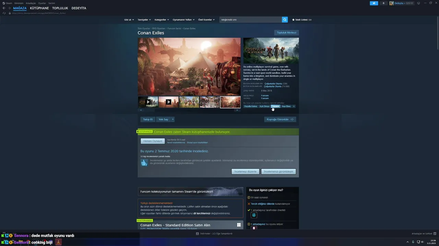Click in the Mağazada ara search field
Screen dimensions: 439x246
coord(251,19)
